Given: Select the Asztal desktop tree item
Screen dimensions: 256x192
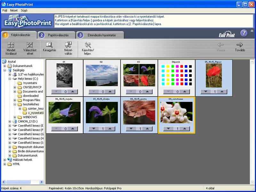Looking at the screenshot, I should pyautogui.click(x=12, y=61).
